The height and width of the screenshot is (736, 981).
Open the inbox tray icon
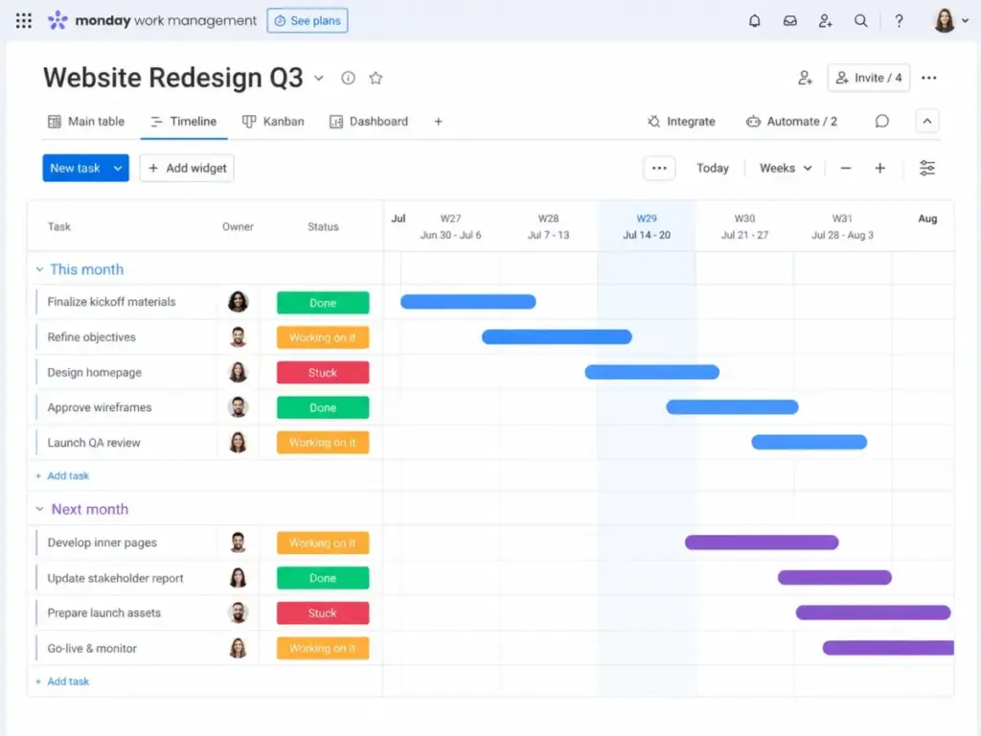[x=789, y=21]
